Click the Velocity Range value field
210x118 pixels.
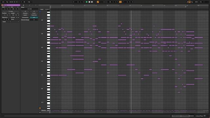34,20
